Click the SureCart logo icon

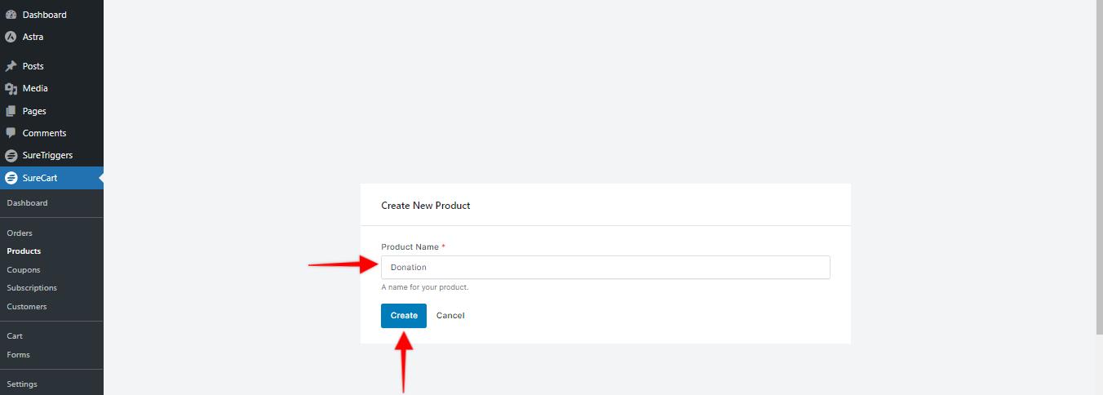11,178
